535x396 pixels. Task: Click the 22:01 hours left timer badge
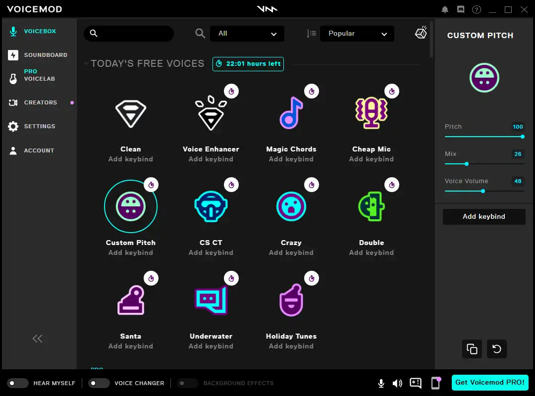(x=248, y=64)
